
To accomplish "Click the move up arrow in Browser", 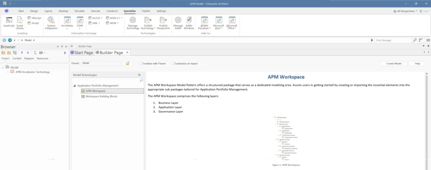I will click(22, 53).
